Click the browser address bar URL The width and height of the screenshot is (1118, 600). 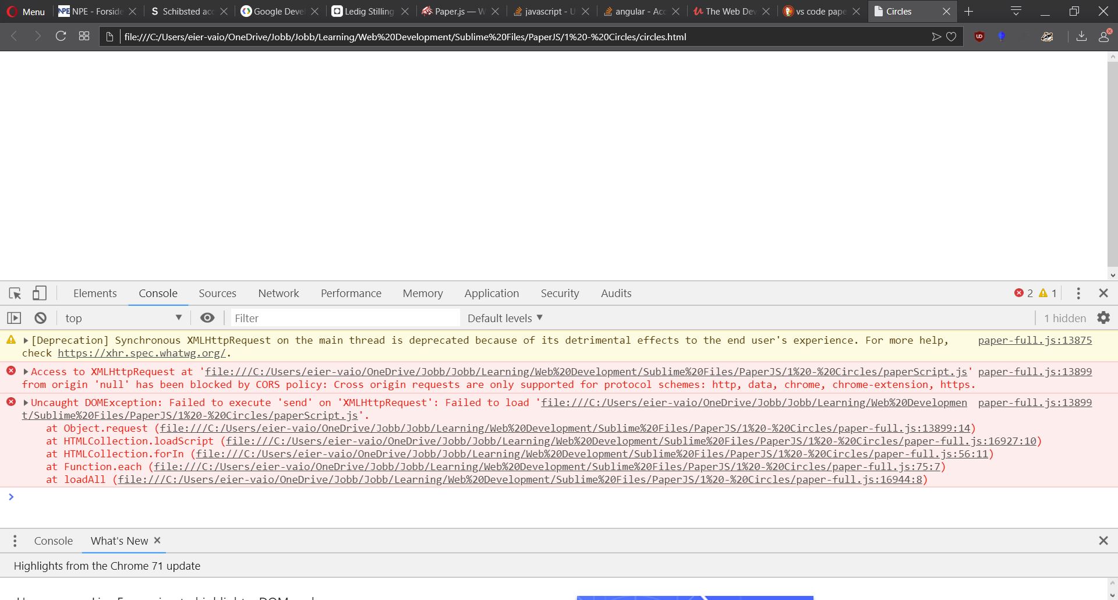[405, 37]
